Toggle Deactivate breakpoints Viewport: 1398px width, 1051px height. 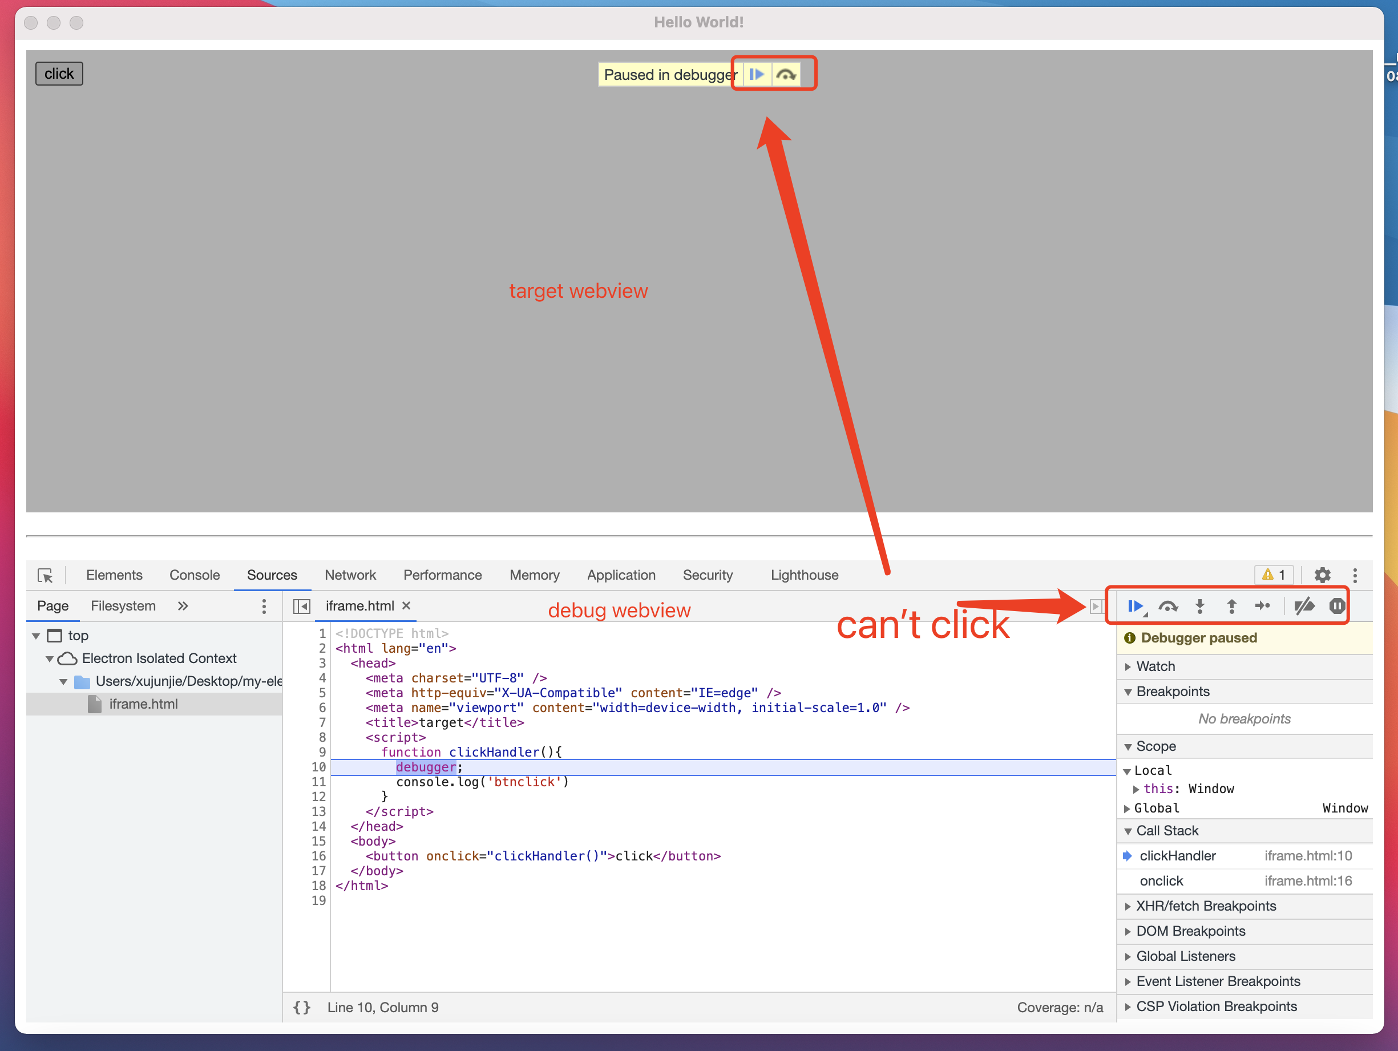[x=1304, y=605]
